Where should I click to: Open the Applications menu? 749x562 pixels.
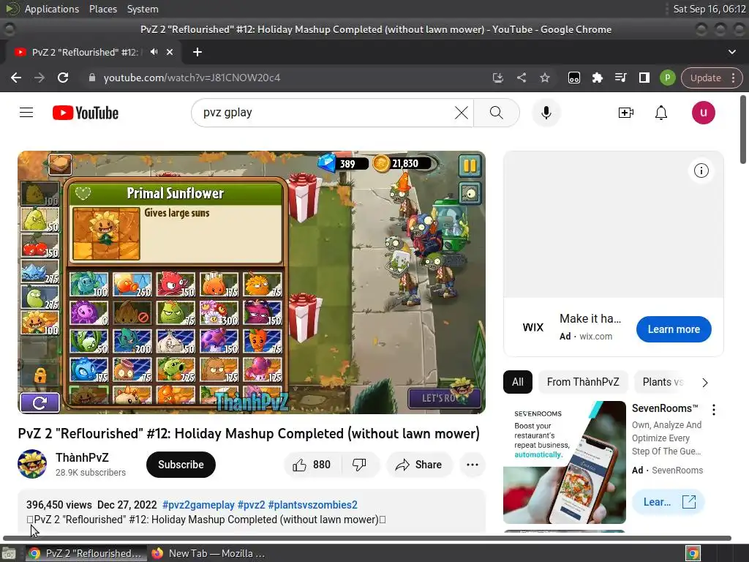52,9
